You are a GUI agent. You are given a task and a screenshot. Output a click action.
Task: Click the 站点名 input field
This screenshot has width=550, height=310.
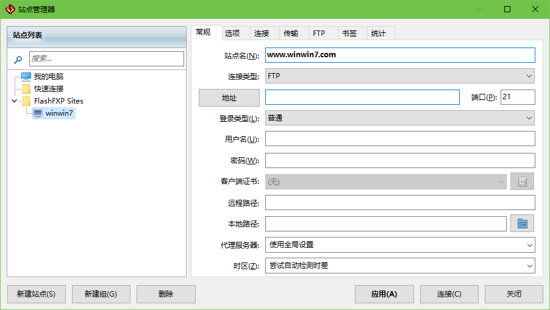click(x=400, y=55)
